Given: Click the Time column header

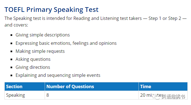Looking at the screenshot, I should (x=163, y=86).
